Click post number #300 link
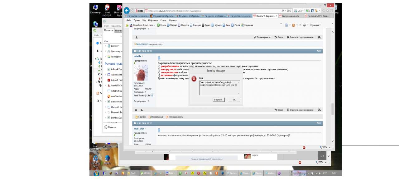 click(319, 123)
